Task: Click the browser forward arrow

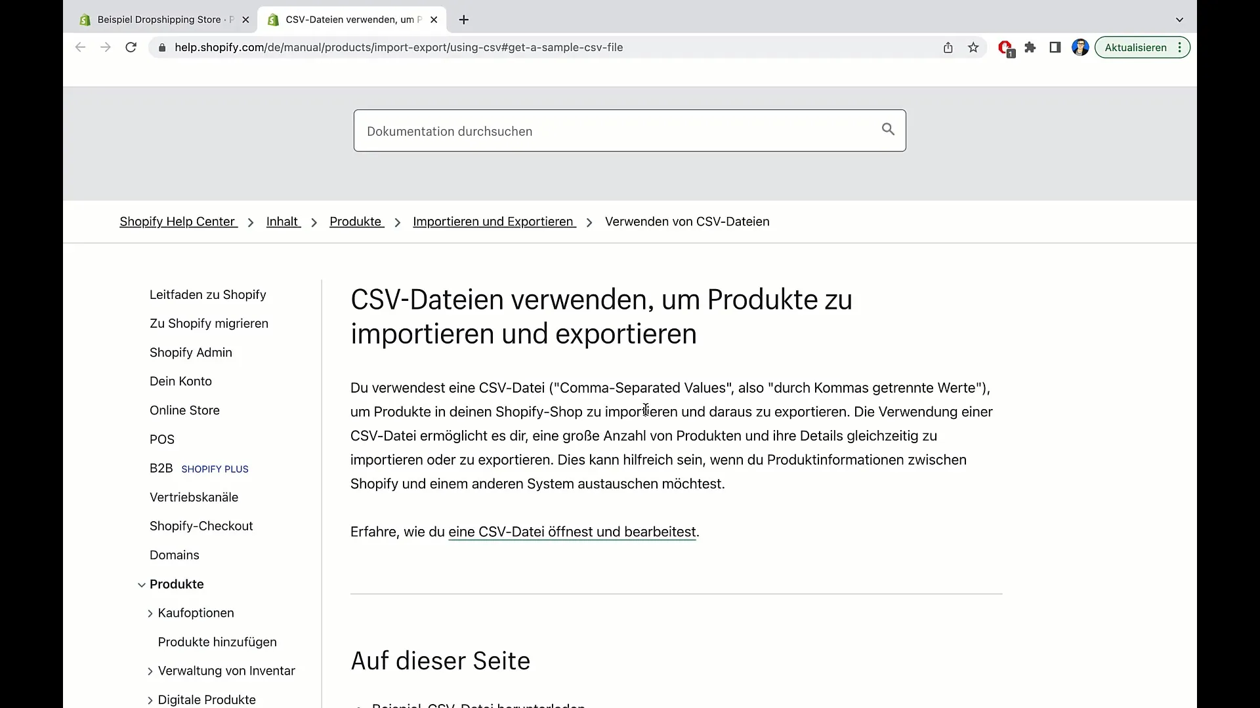Action: click(105, 47)
